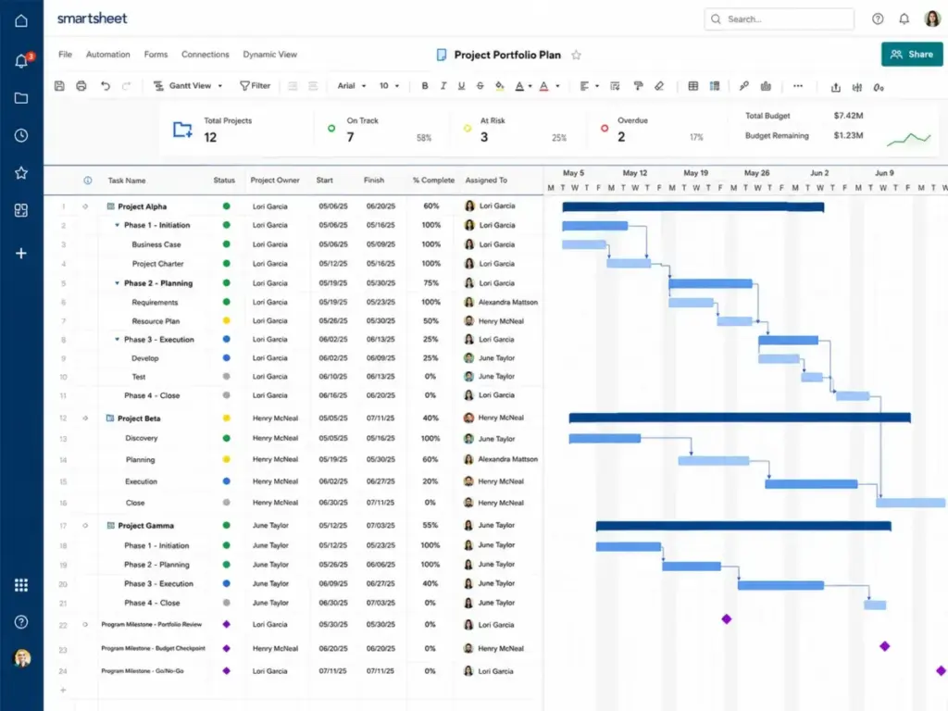
Task: Click the Redo arrow in toolbar
Action: click(x=126, y=86)
